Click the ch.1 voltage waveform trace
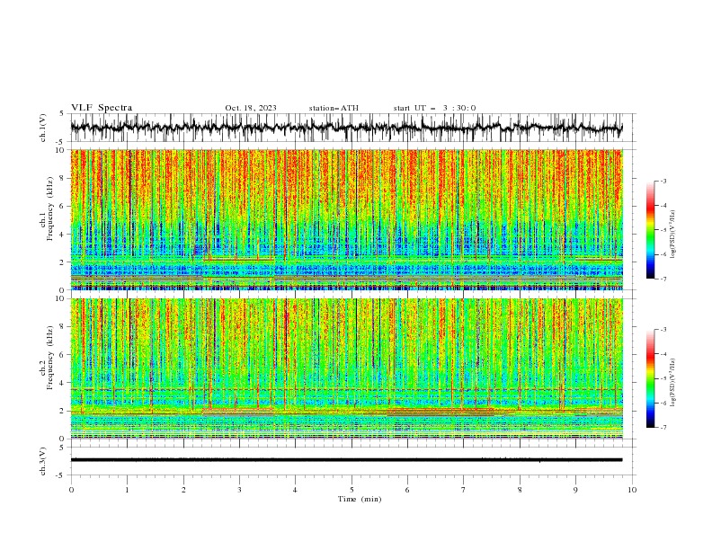The width and height of the screenshot is (712, 550). click(x=346, y=128)
